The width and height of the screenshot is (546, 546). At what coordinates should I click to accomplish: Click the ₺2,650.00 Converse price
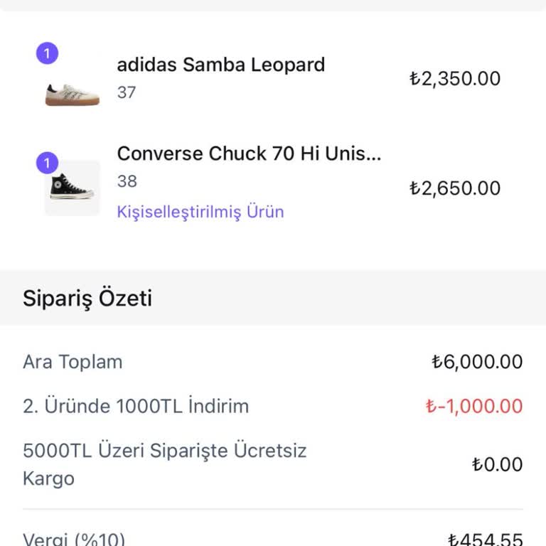455,188
